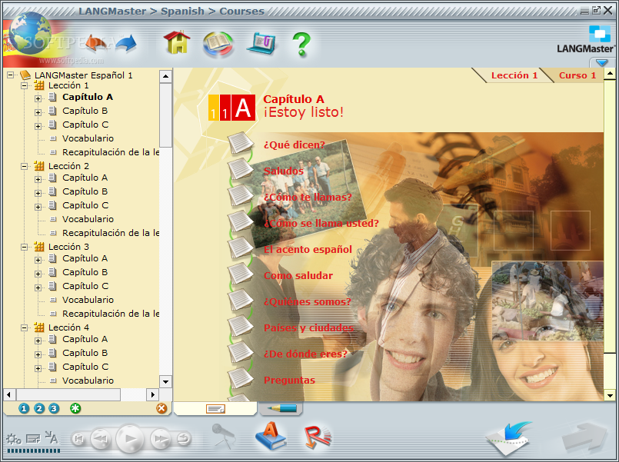619x462 pixels.
Task: Select the pencil tab below content
Action: (x=281, y=408)
